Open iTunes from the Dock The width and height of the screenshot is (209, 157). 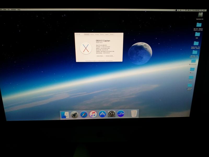coord(93,114)
